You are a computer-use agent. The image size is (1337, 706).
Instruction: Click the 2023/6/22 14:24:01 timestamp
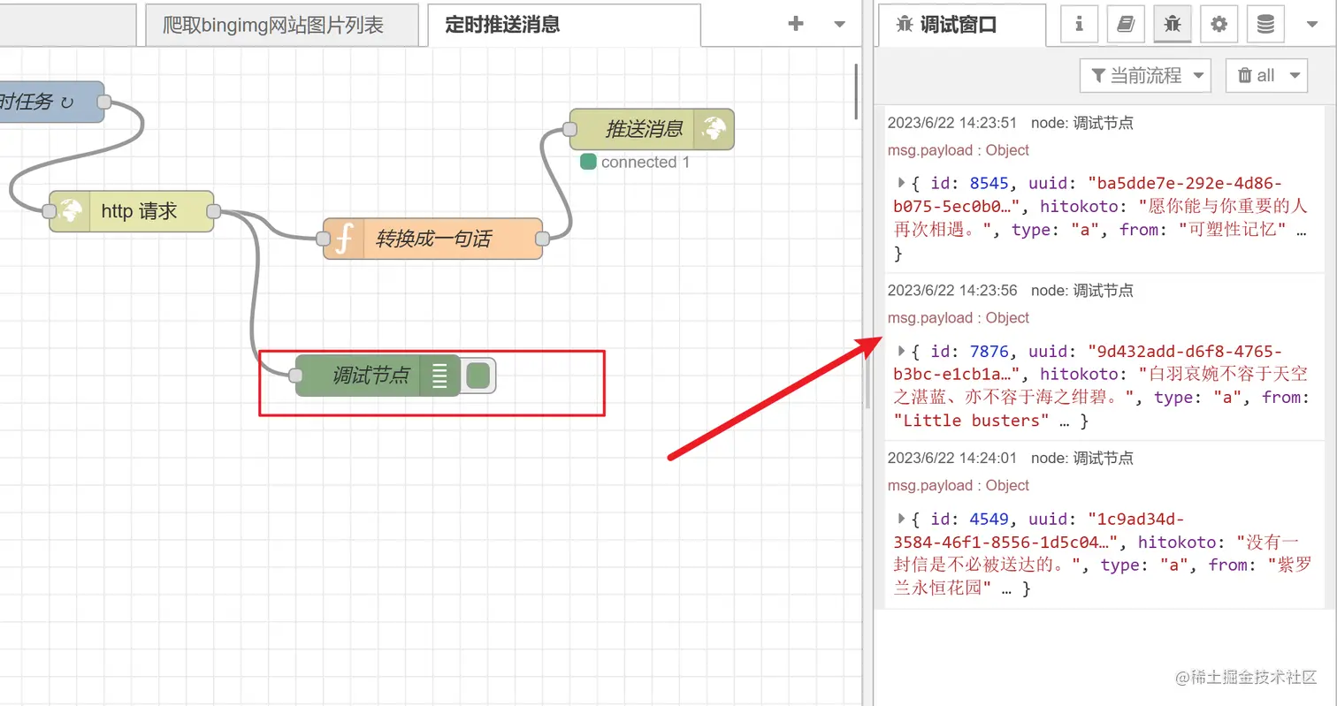pos(952,459)
